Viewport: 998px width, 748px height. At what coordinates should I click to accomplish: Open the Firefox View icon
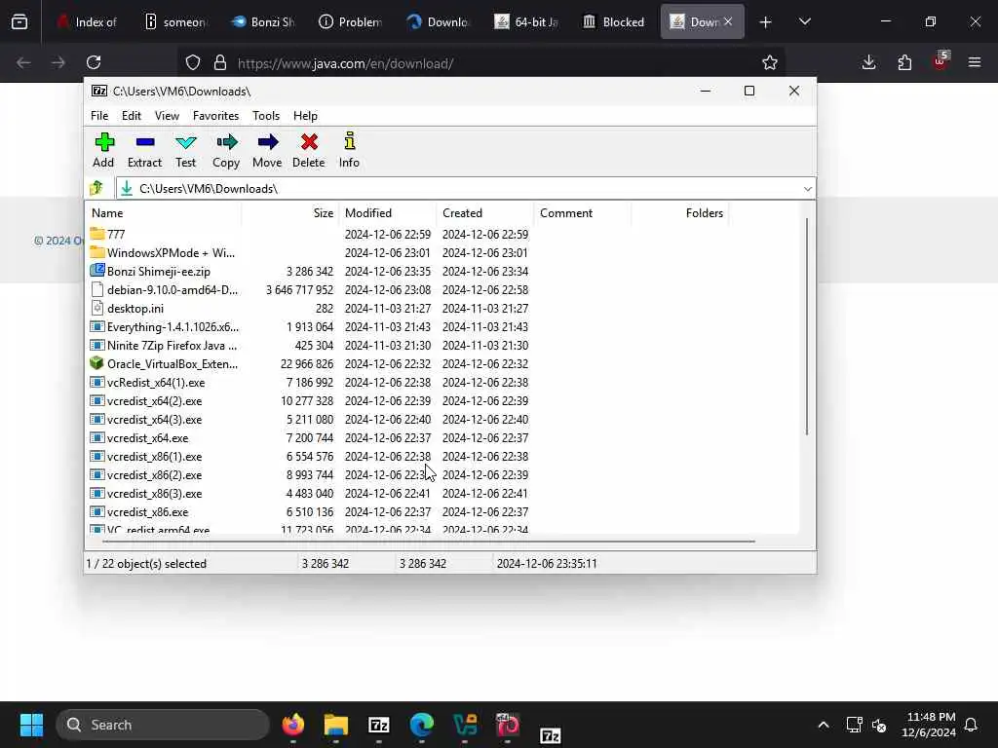(19, 22)
